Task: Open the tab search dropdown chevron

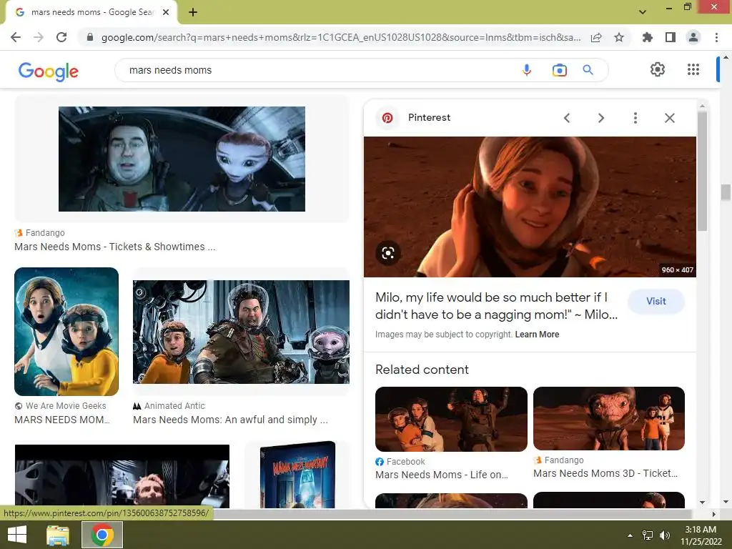Action: pyautogui.click(x=643, y=12)
